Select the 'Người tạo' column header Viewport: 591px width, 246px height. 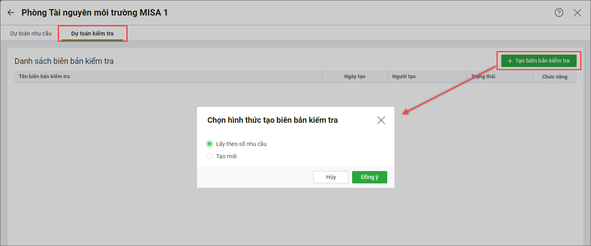pos(404,77)
